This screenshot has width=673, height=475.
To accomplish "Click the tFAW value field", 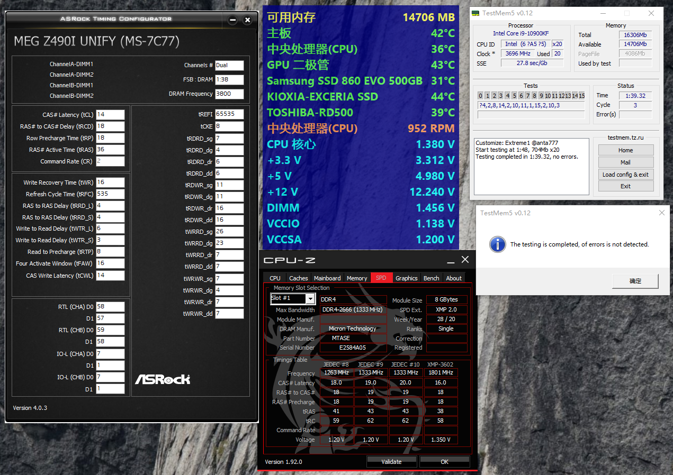I will click(110, 263).
